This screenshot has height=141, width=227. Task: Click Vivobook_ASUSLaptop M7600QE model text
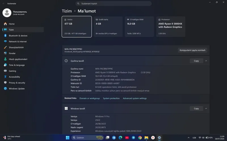82,52
